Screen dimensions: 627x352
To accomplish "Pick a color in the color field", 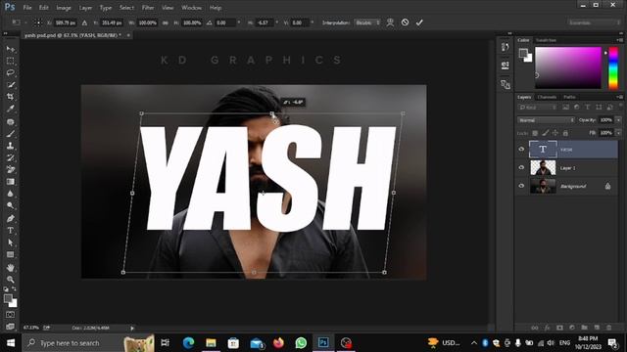I will [x=568, y=67].
